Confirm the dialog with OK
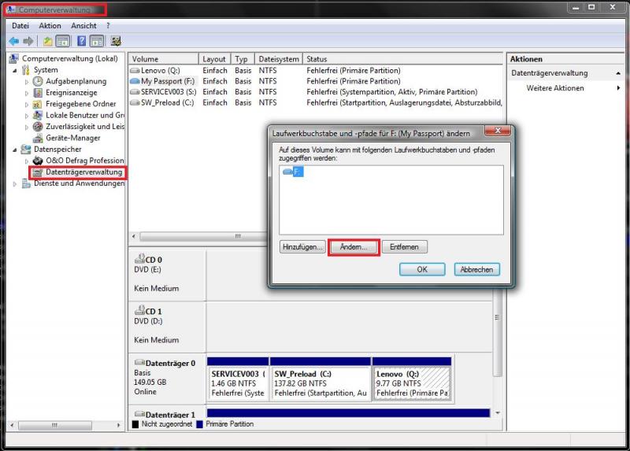This screenshot has width=630, height=451. pos(422,269)
